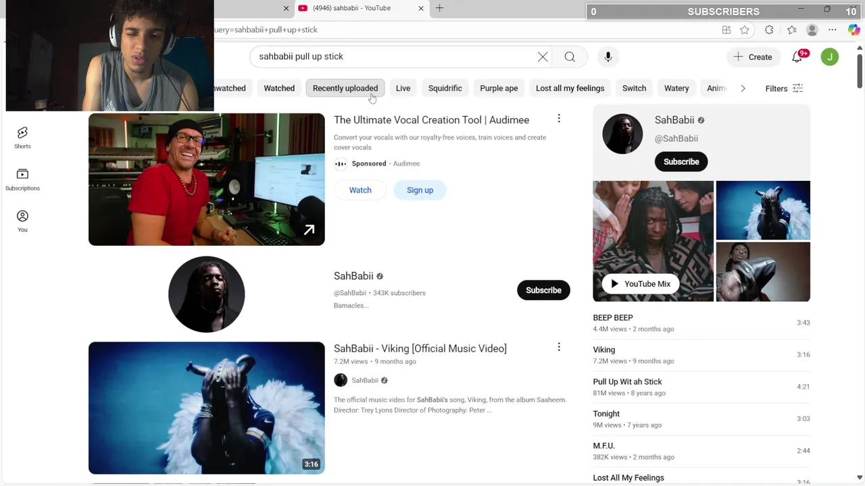Image resolution: width=865 pixels, height=486 pixels.
Task: Open the green J account avatar
Action: (830, 57)
